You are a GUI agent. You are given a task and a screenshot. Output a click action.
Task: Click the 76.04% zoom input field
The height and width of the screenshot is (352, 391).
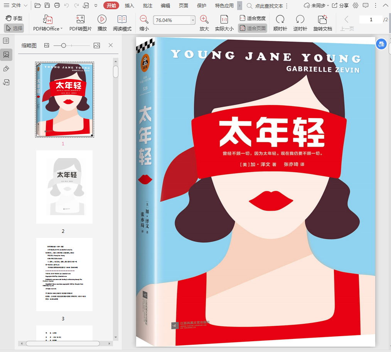click(172, 20)
